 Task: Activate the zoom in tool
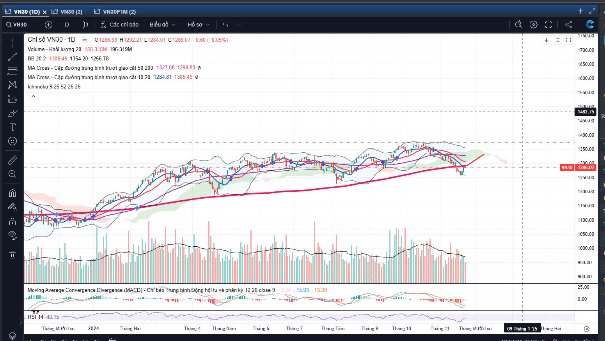12,174
